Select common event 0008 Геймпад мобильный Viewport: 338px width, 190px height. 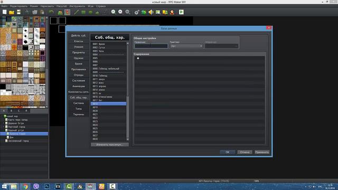point(108,69)
